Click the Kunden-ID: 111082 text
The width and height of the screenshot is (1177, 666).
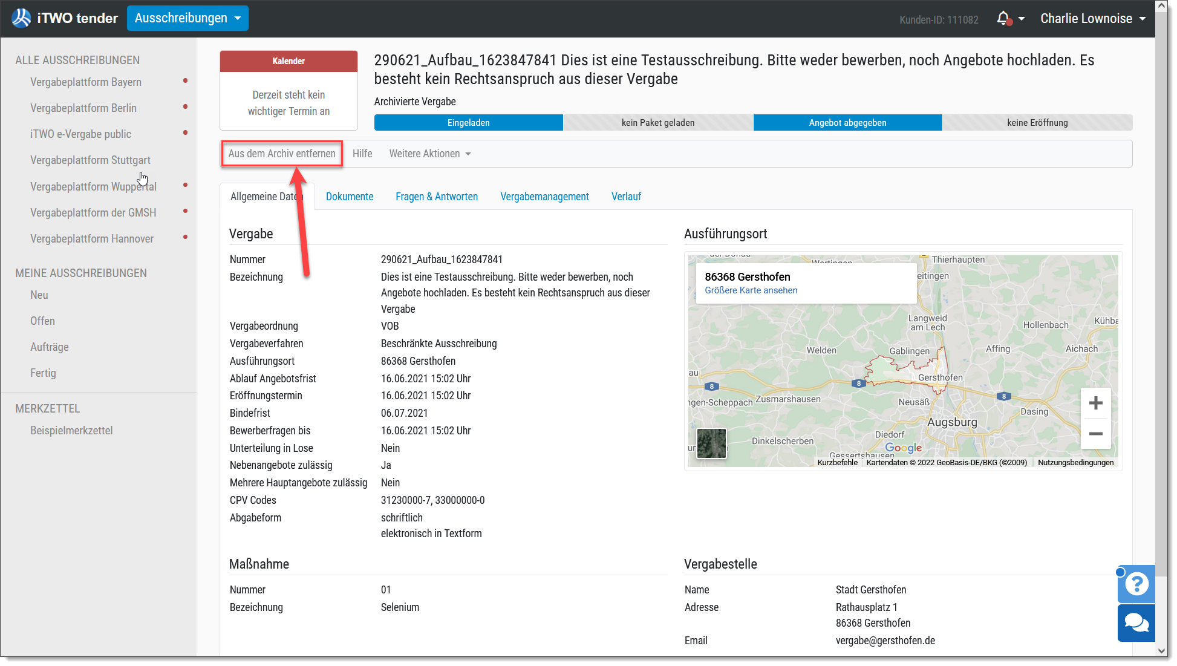click(939, 20)
